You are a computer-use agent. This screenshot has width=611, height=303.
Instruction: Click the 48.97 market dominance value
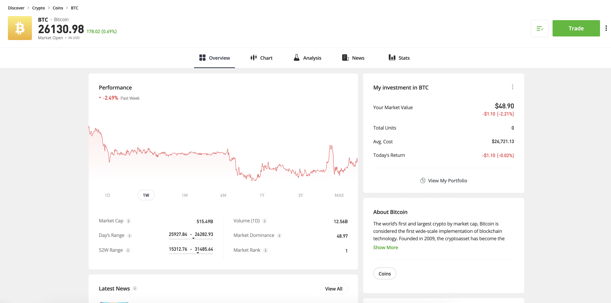point(342,236)
